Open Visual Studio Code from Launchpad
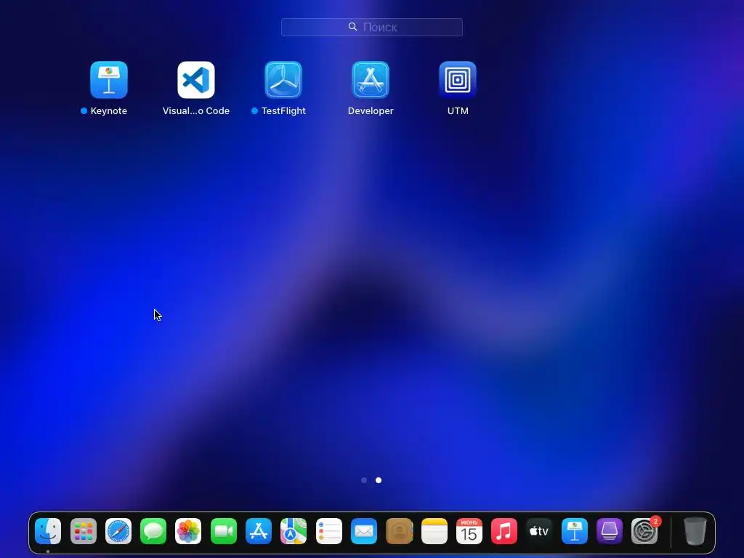 [x=196, y=80]
